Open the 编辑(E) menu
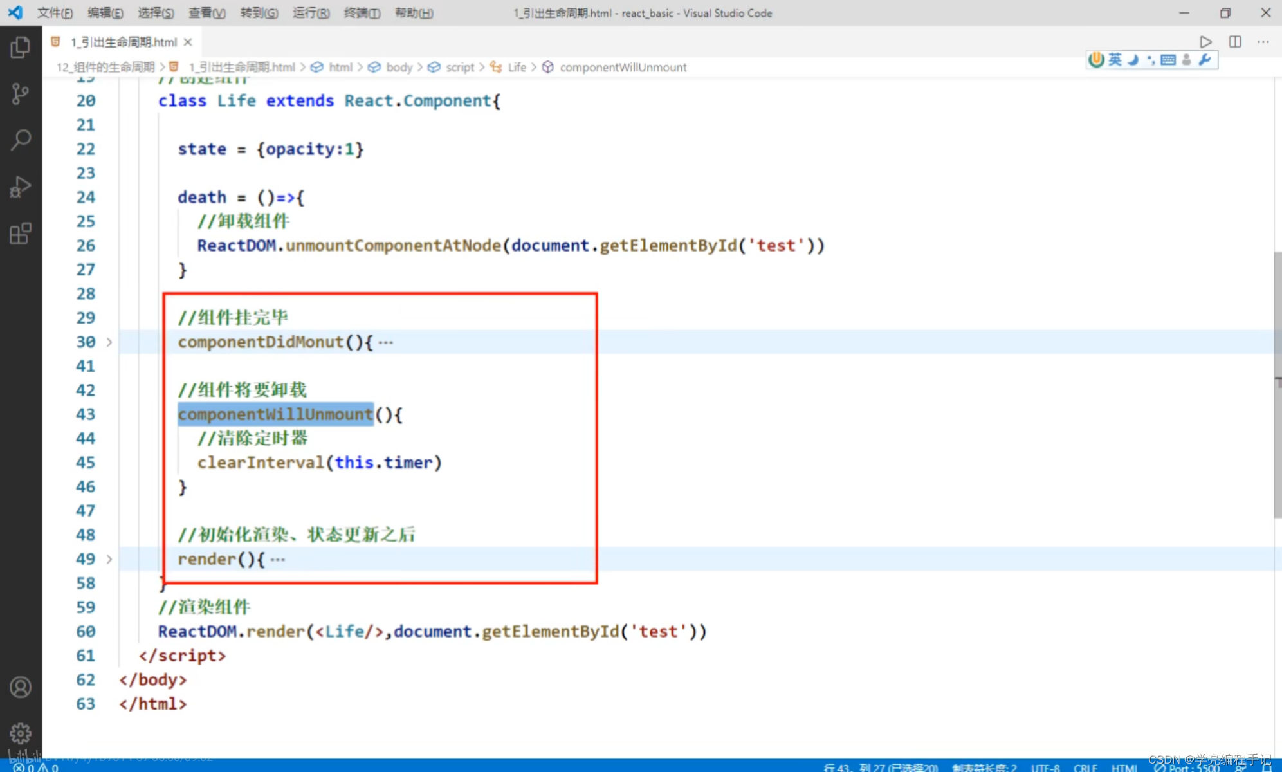Viewport: 1282px width, 772px height. click(x=105, y=13)
